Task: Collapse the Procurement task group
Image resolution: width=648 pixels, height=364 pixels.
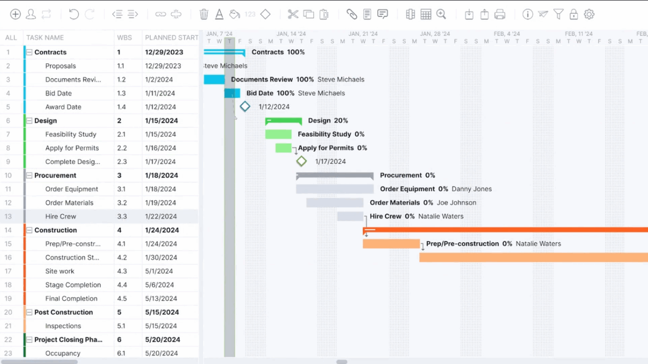Action: click(x=29, y=175)
